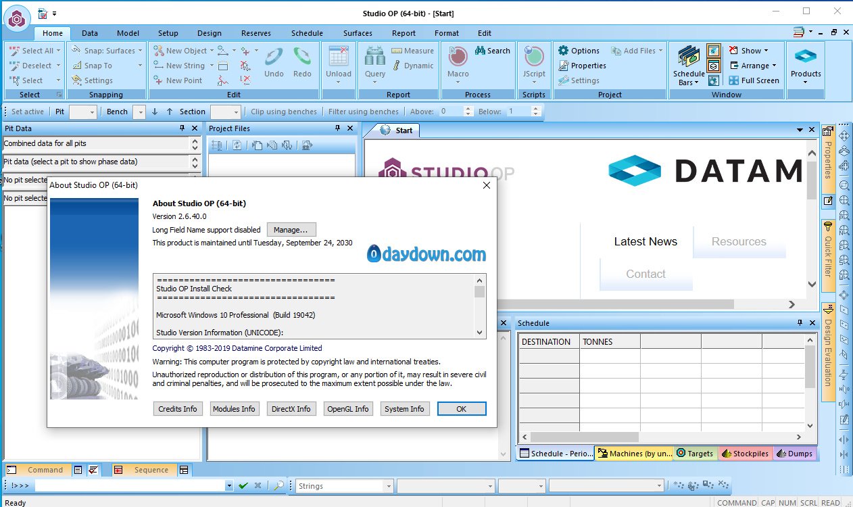Click the green checkmark to run command

tap(243, 485)
